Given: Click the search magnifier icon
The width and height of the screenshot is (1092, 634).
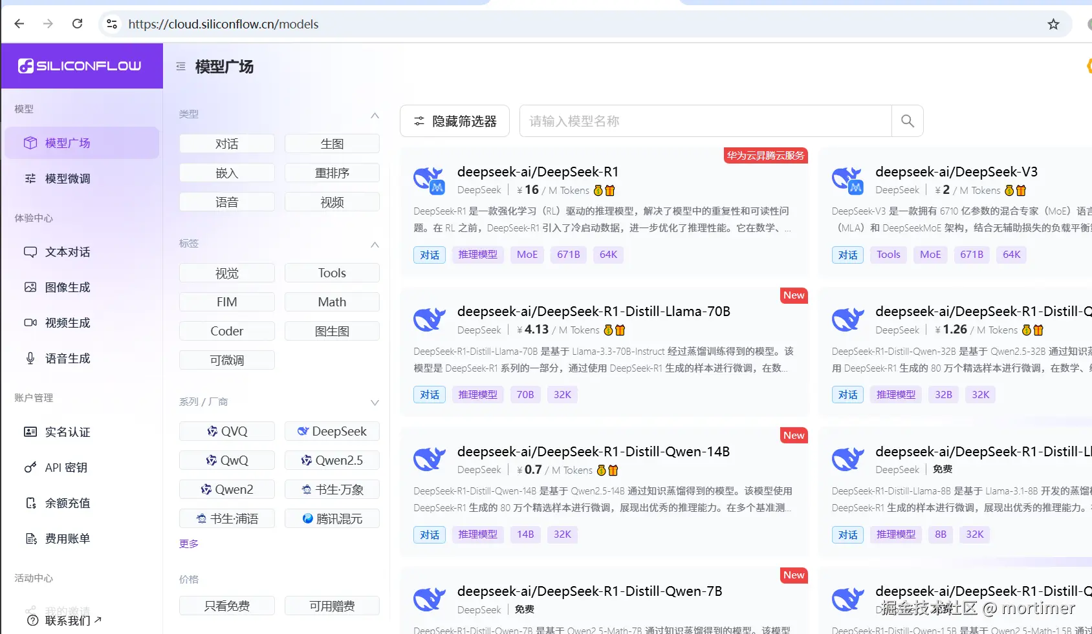Looking at the screenshot, I should coord(907,121).
